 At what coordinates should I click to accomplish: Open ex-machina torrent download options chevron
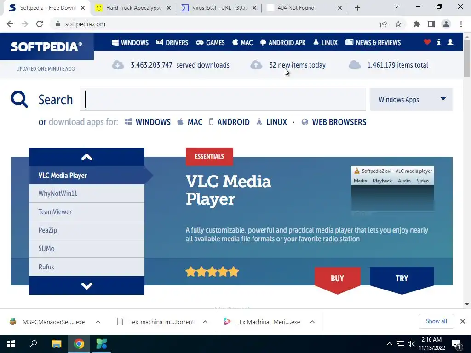click(205, 322)
